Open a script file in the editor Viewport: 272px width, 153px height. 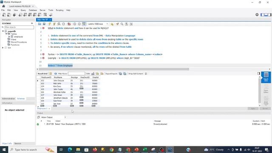click(x=40, y=24)
